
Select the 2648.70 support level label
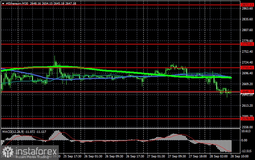(247, 92)
